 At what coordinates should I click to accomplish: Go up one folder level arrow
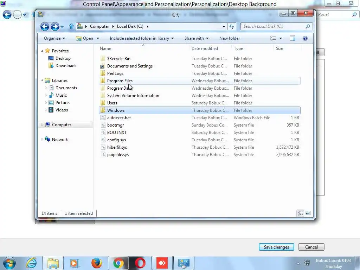pos(71,26)
